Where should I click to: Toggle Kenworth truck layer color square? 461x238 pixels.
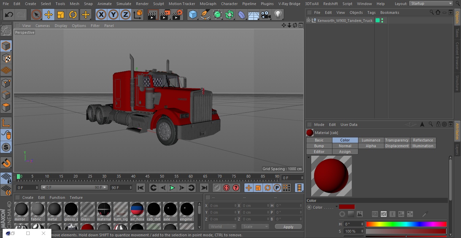[378, 21]
